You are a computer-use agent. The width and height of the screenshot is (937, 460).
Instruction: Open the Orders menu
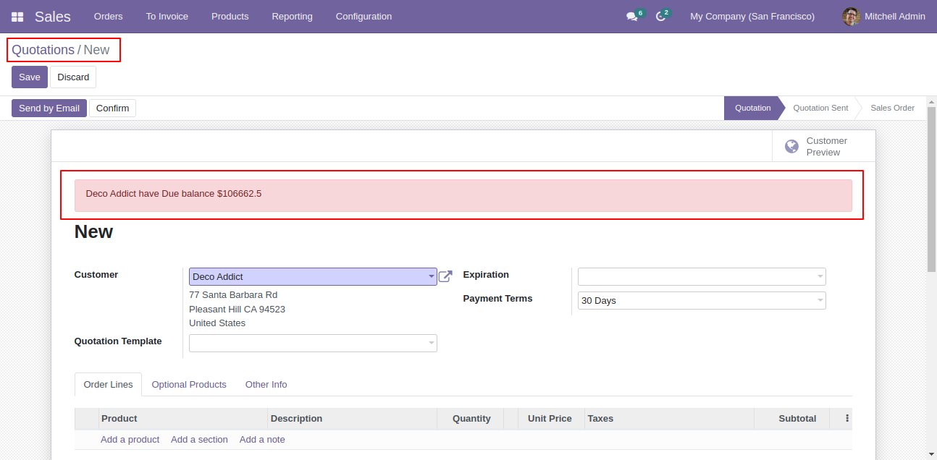(109, 17)
